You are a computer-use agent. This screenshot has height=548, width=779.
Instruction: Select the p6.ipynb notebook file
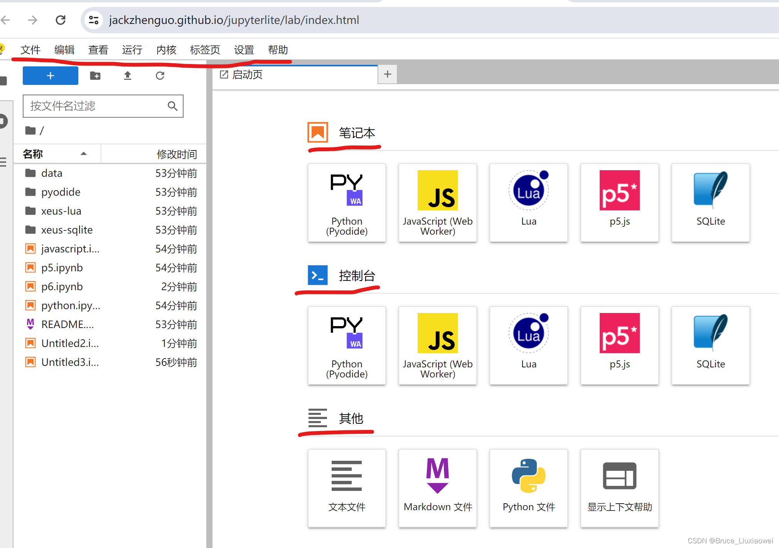110,286
